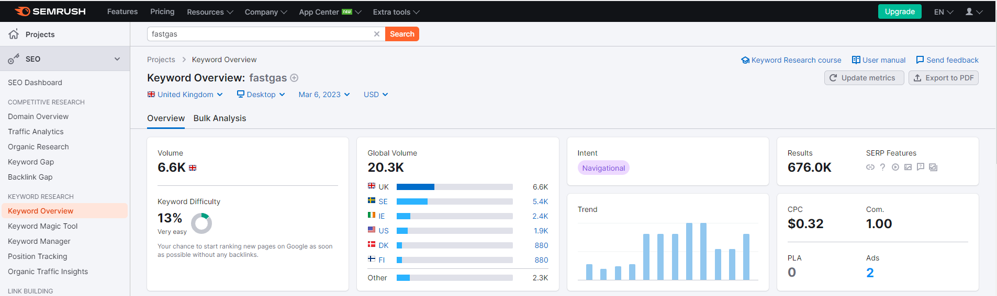Click the video play SERP feature icon
Viewport: 997px width, 296px height.
tap(895, 167)
